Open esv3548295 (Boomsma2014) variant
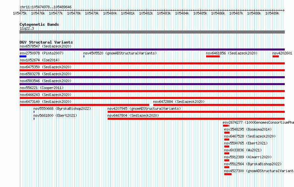The height and width of the screenshot is (187, 294). pos(248,129)
